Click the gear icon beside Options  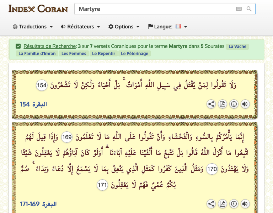(111, 27)
